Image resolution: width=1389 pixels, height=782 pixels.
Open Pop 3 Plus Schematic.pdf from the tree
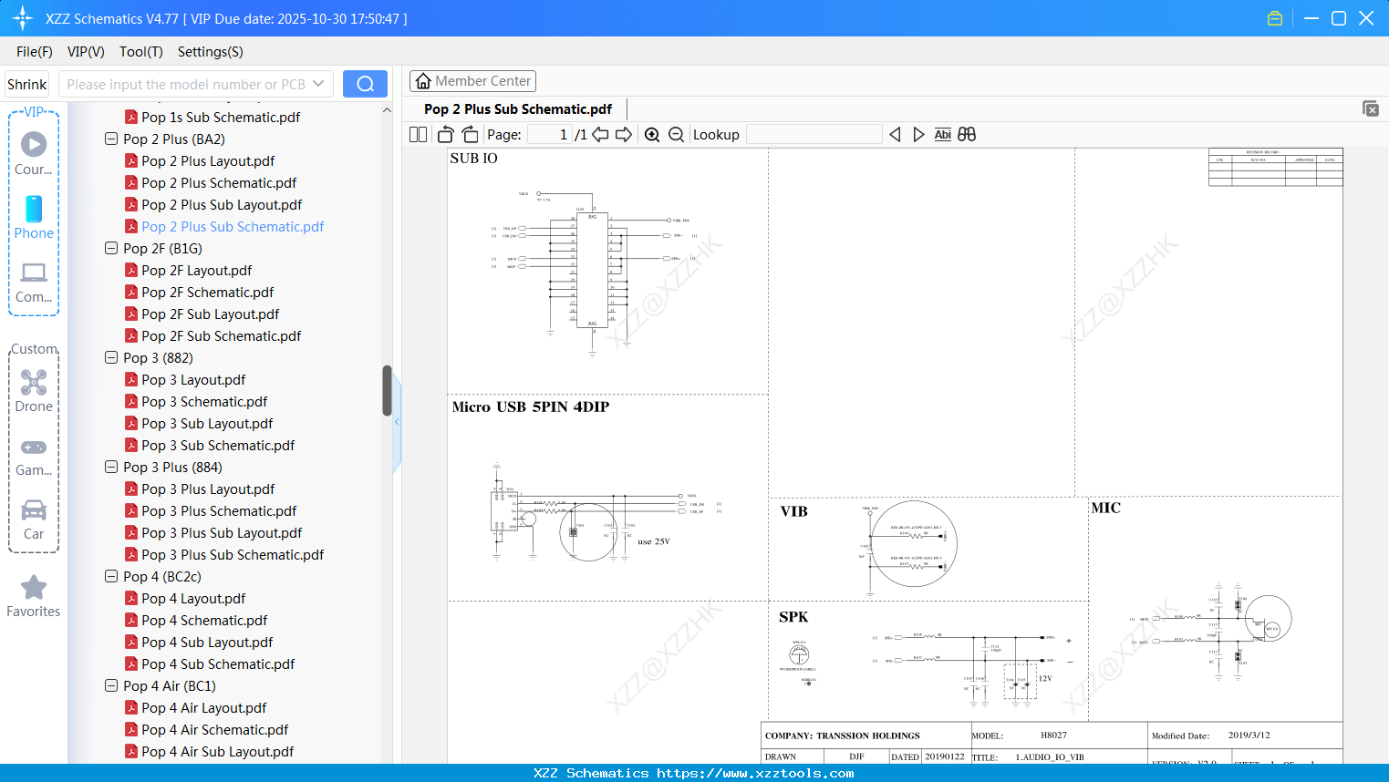[218, 510]
